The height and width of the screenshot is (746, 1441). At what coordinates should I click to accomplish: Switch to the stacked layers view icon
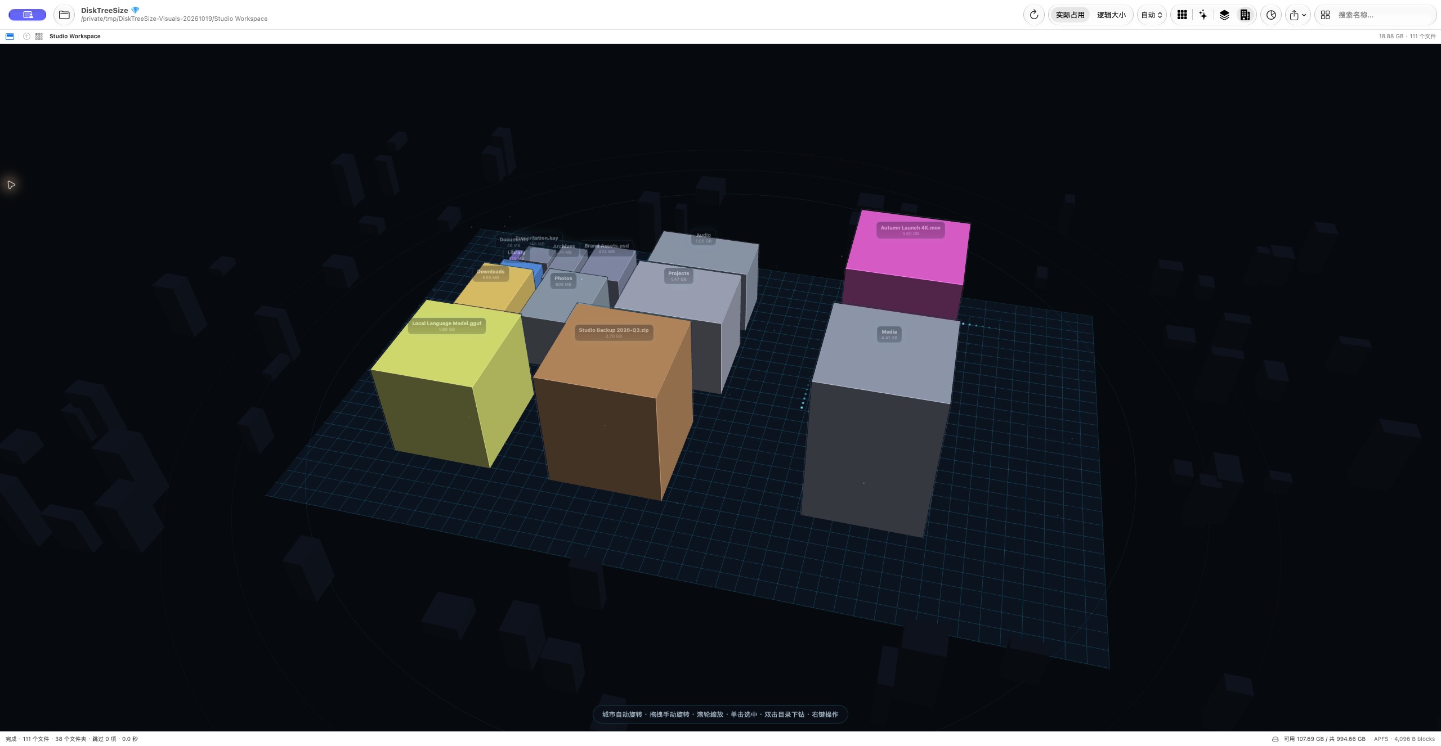click(x=1224, y=15)
